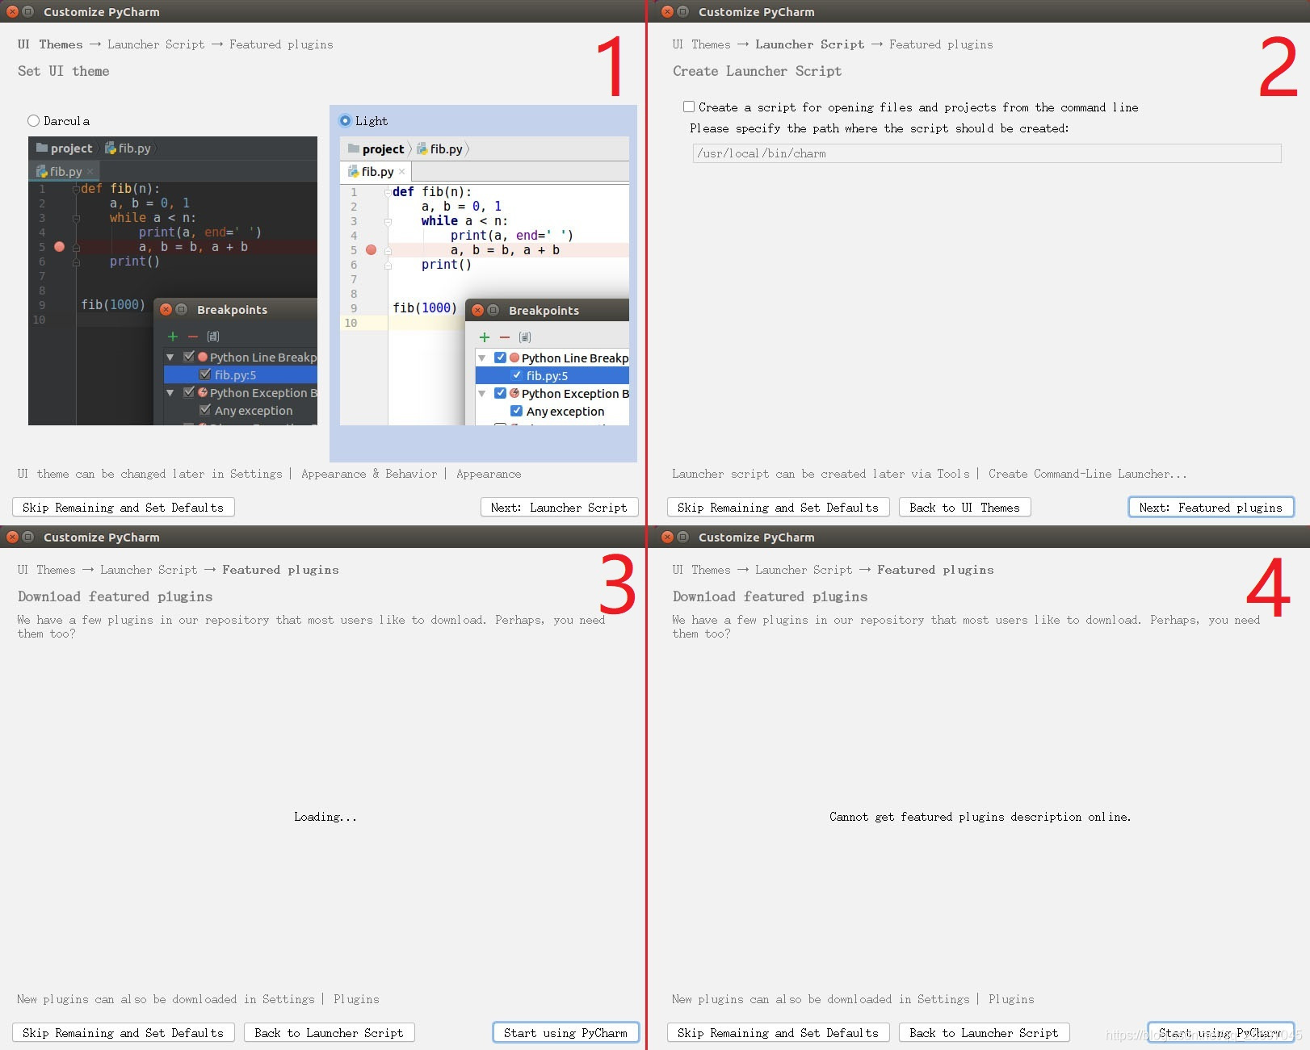Select the Darcula theme radio button

coord(33,120)
